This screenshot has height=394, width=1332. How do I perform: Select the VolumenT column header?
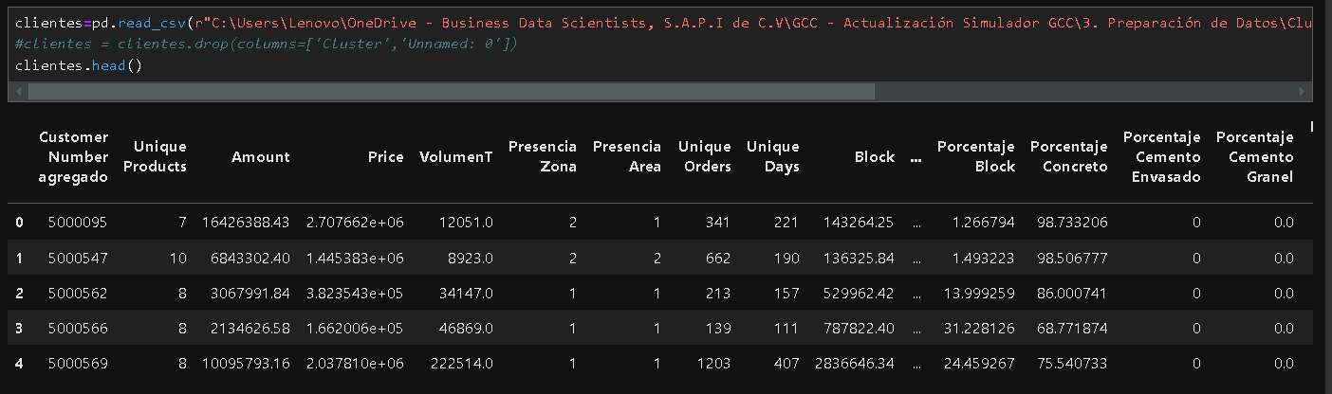pyautogui.click(x=455, y=156)
